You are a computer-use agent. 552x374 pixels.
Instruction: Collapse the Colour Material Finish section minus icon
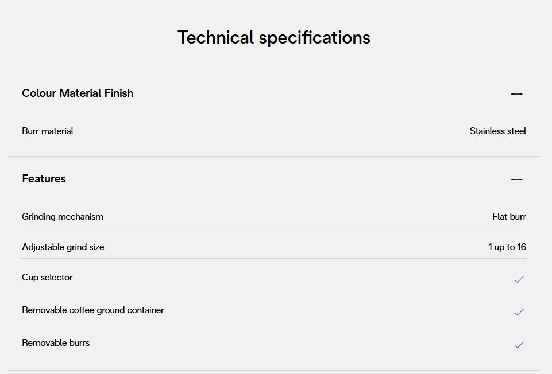pos(516,93)
